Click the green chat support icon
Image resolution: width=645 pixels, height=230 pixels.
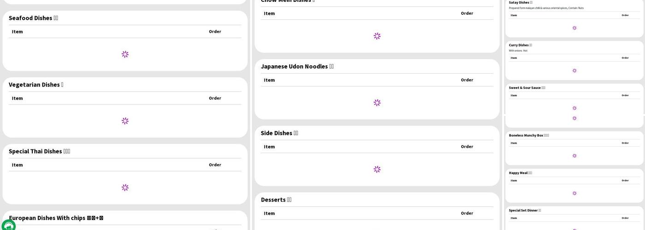8,226
